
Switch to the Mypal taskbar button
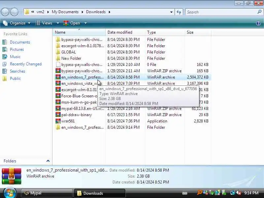point(47,193)
